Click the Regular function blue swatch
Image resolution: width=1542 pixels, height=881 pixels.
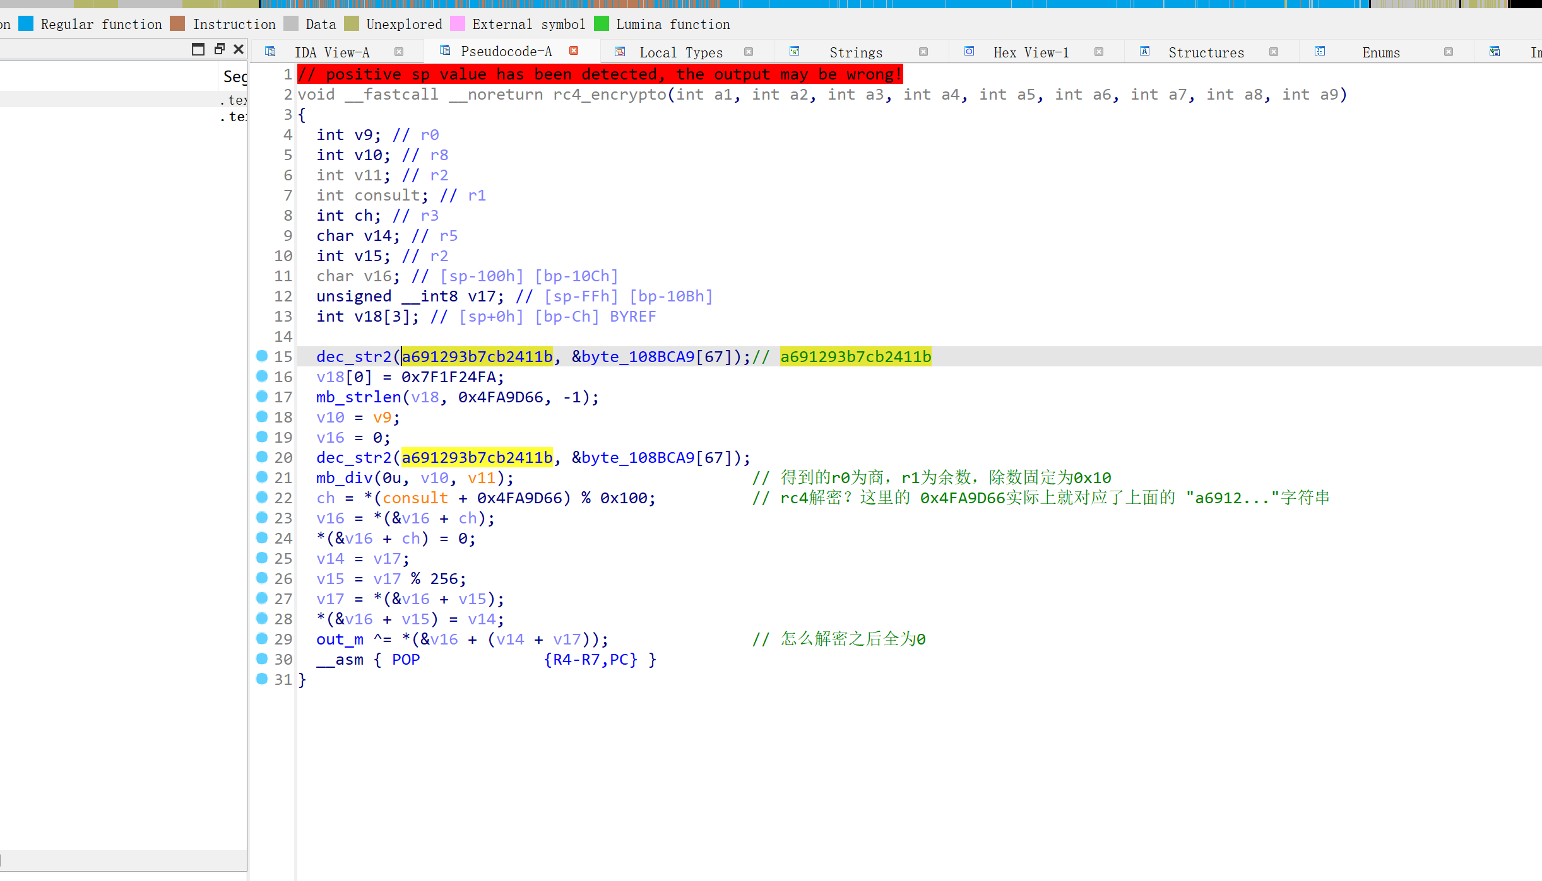[x=26, y=24]
